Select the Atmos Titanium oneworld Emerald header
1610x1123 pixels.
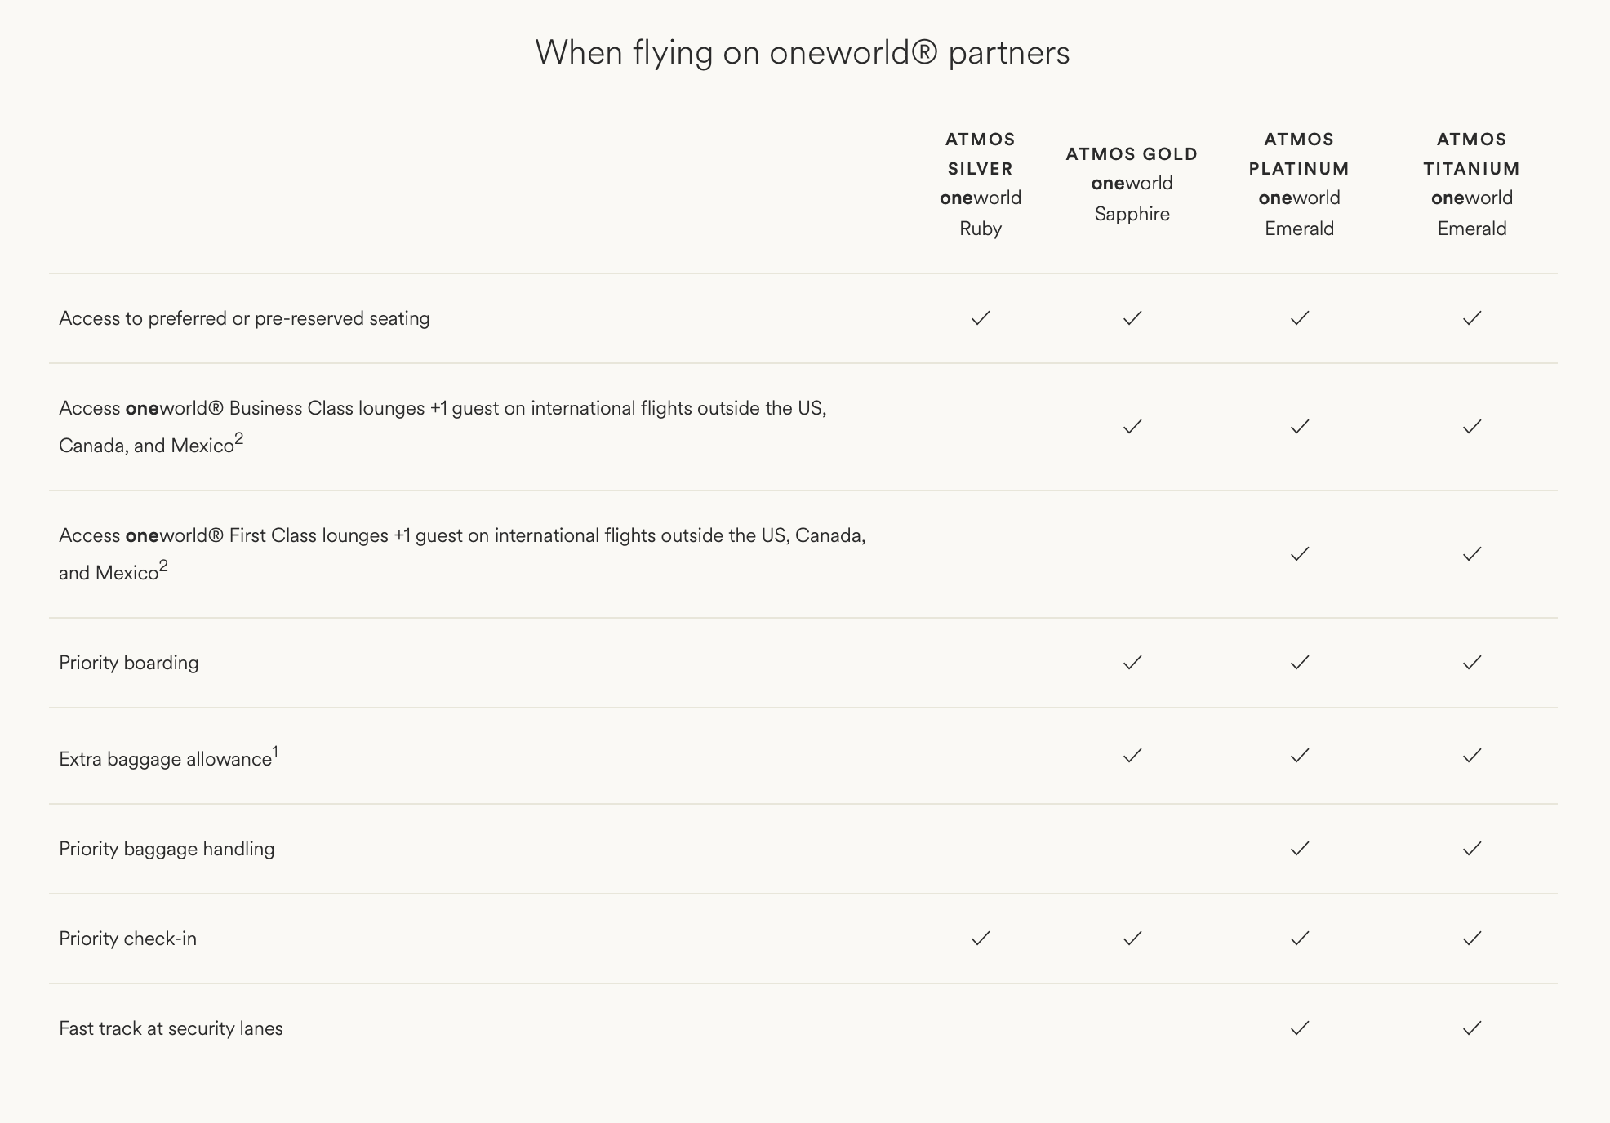[1472, 184]
